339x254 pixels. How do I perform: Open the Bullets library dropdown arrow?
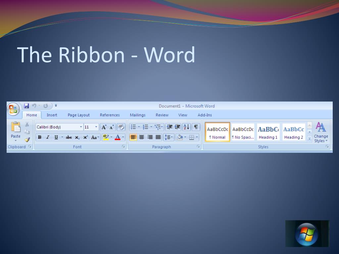[x=139, y=127]
